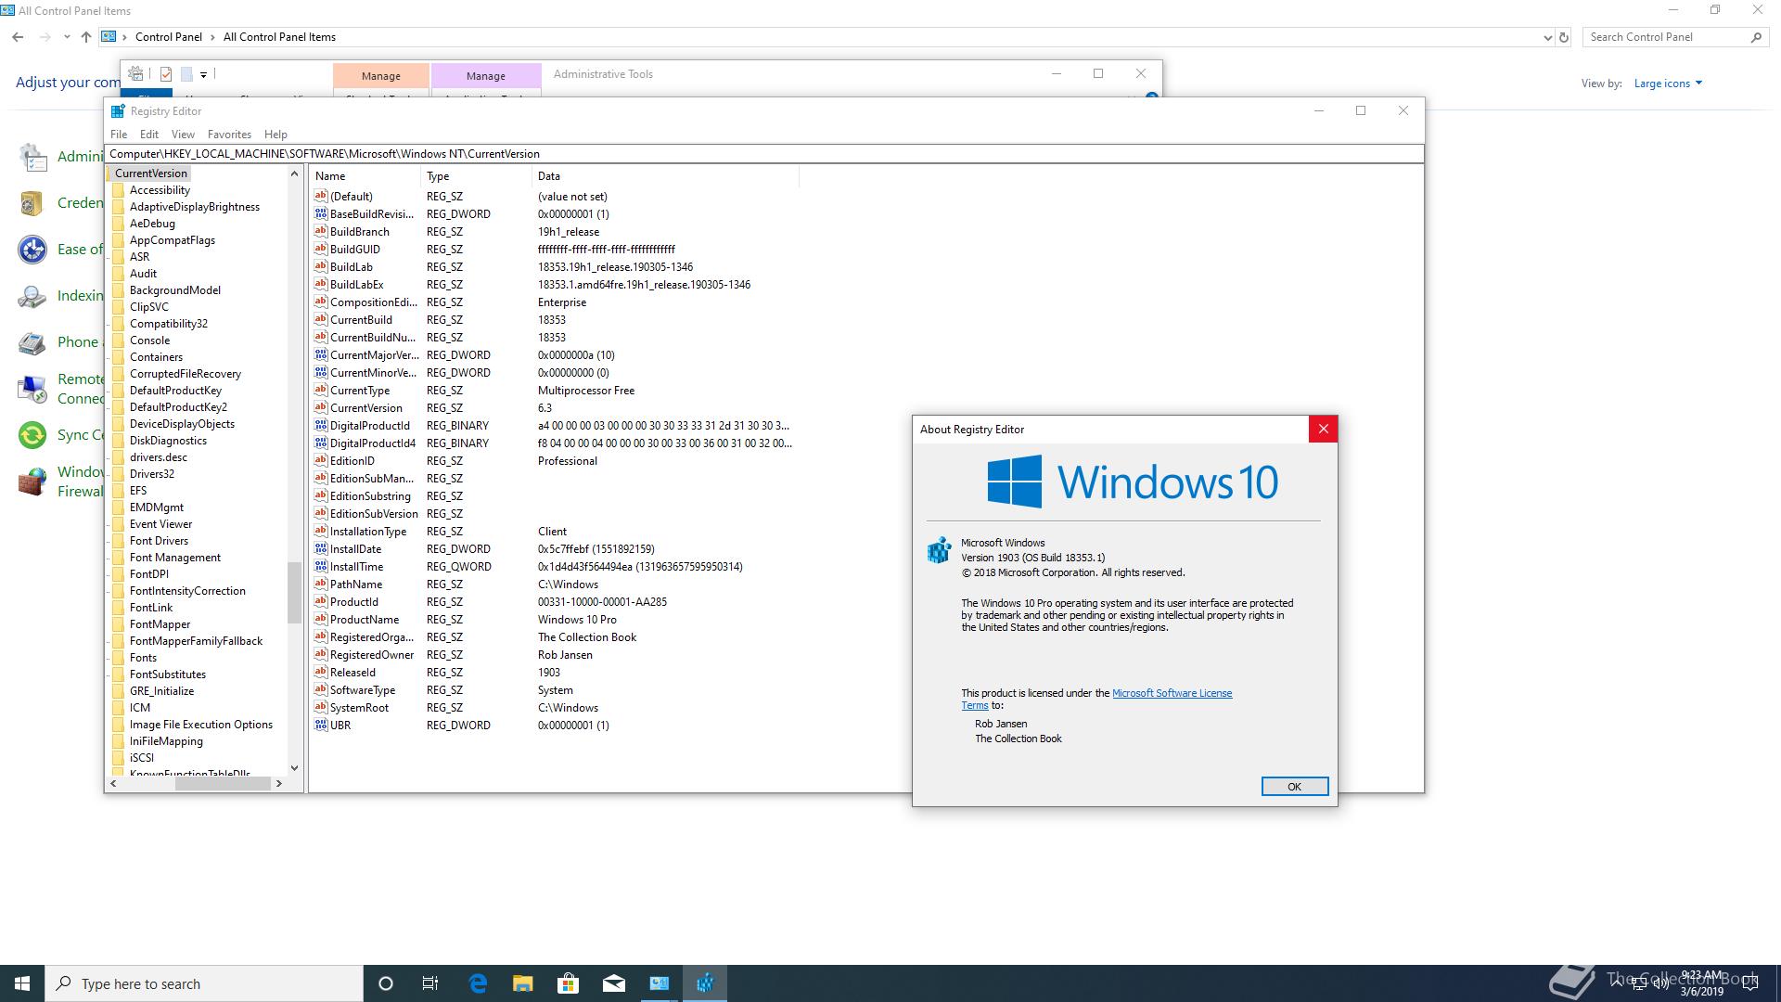This screenshot has width=1781, height=1002.
Task: Open Task View from the taskbar
Action: coord(430,983)
